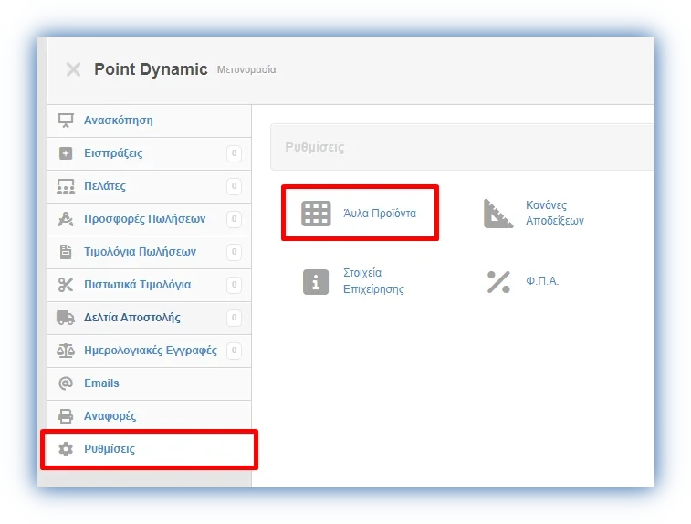The image size is (691, 524).
Task: Click the Προσφορές Πωλήσεων compass icon
Action: 65,219
